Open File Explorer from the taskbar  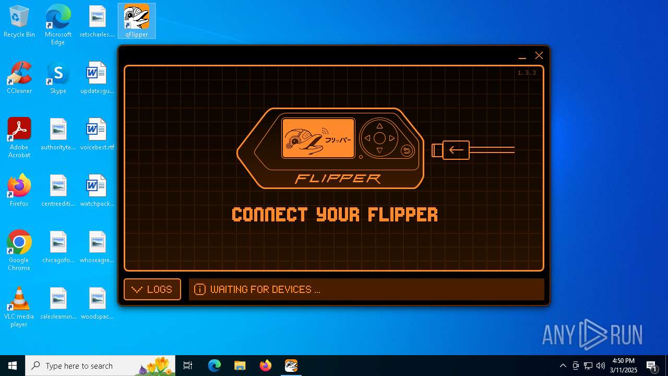pyautogui.click(x=240, y=366)
